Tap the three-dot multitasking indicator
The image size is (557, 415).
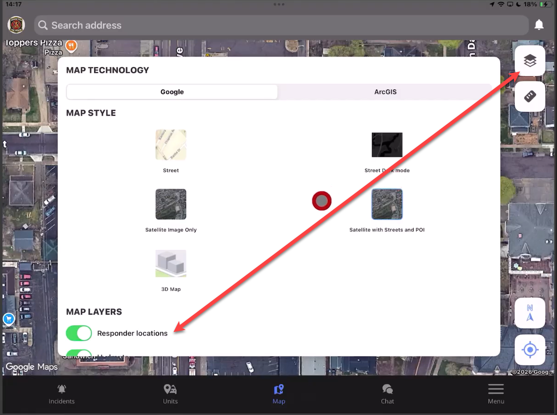pos(279,4)
